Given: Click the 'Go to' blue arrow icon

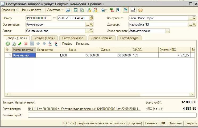Looking at the screenshot, I should 103,10.
